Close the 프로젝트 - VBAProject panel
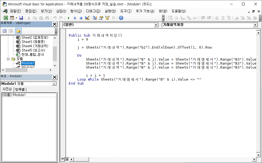This screenshot has width=262, height=163. [x=55, y=24]
